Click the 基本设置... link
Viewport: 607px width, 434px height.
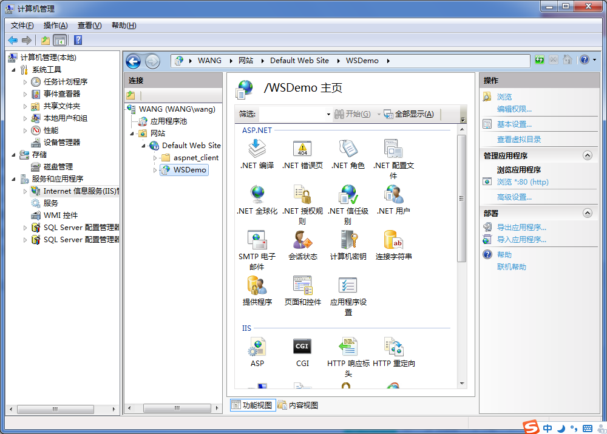coord(514,124)
